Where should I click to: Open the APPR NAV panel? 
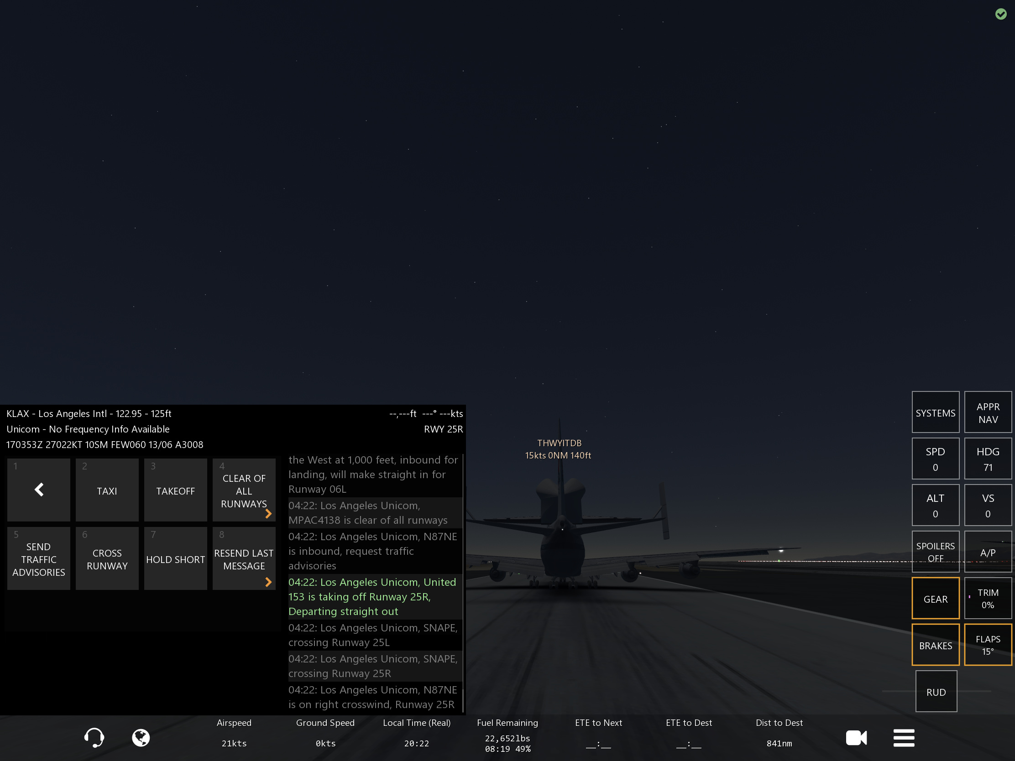(988, 412)
